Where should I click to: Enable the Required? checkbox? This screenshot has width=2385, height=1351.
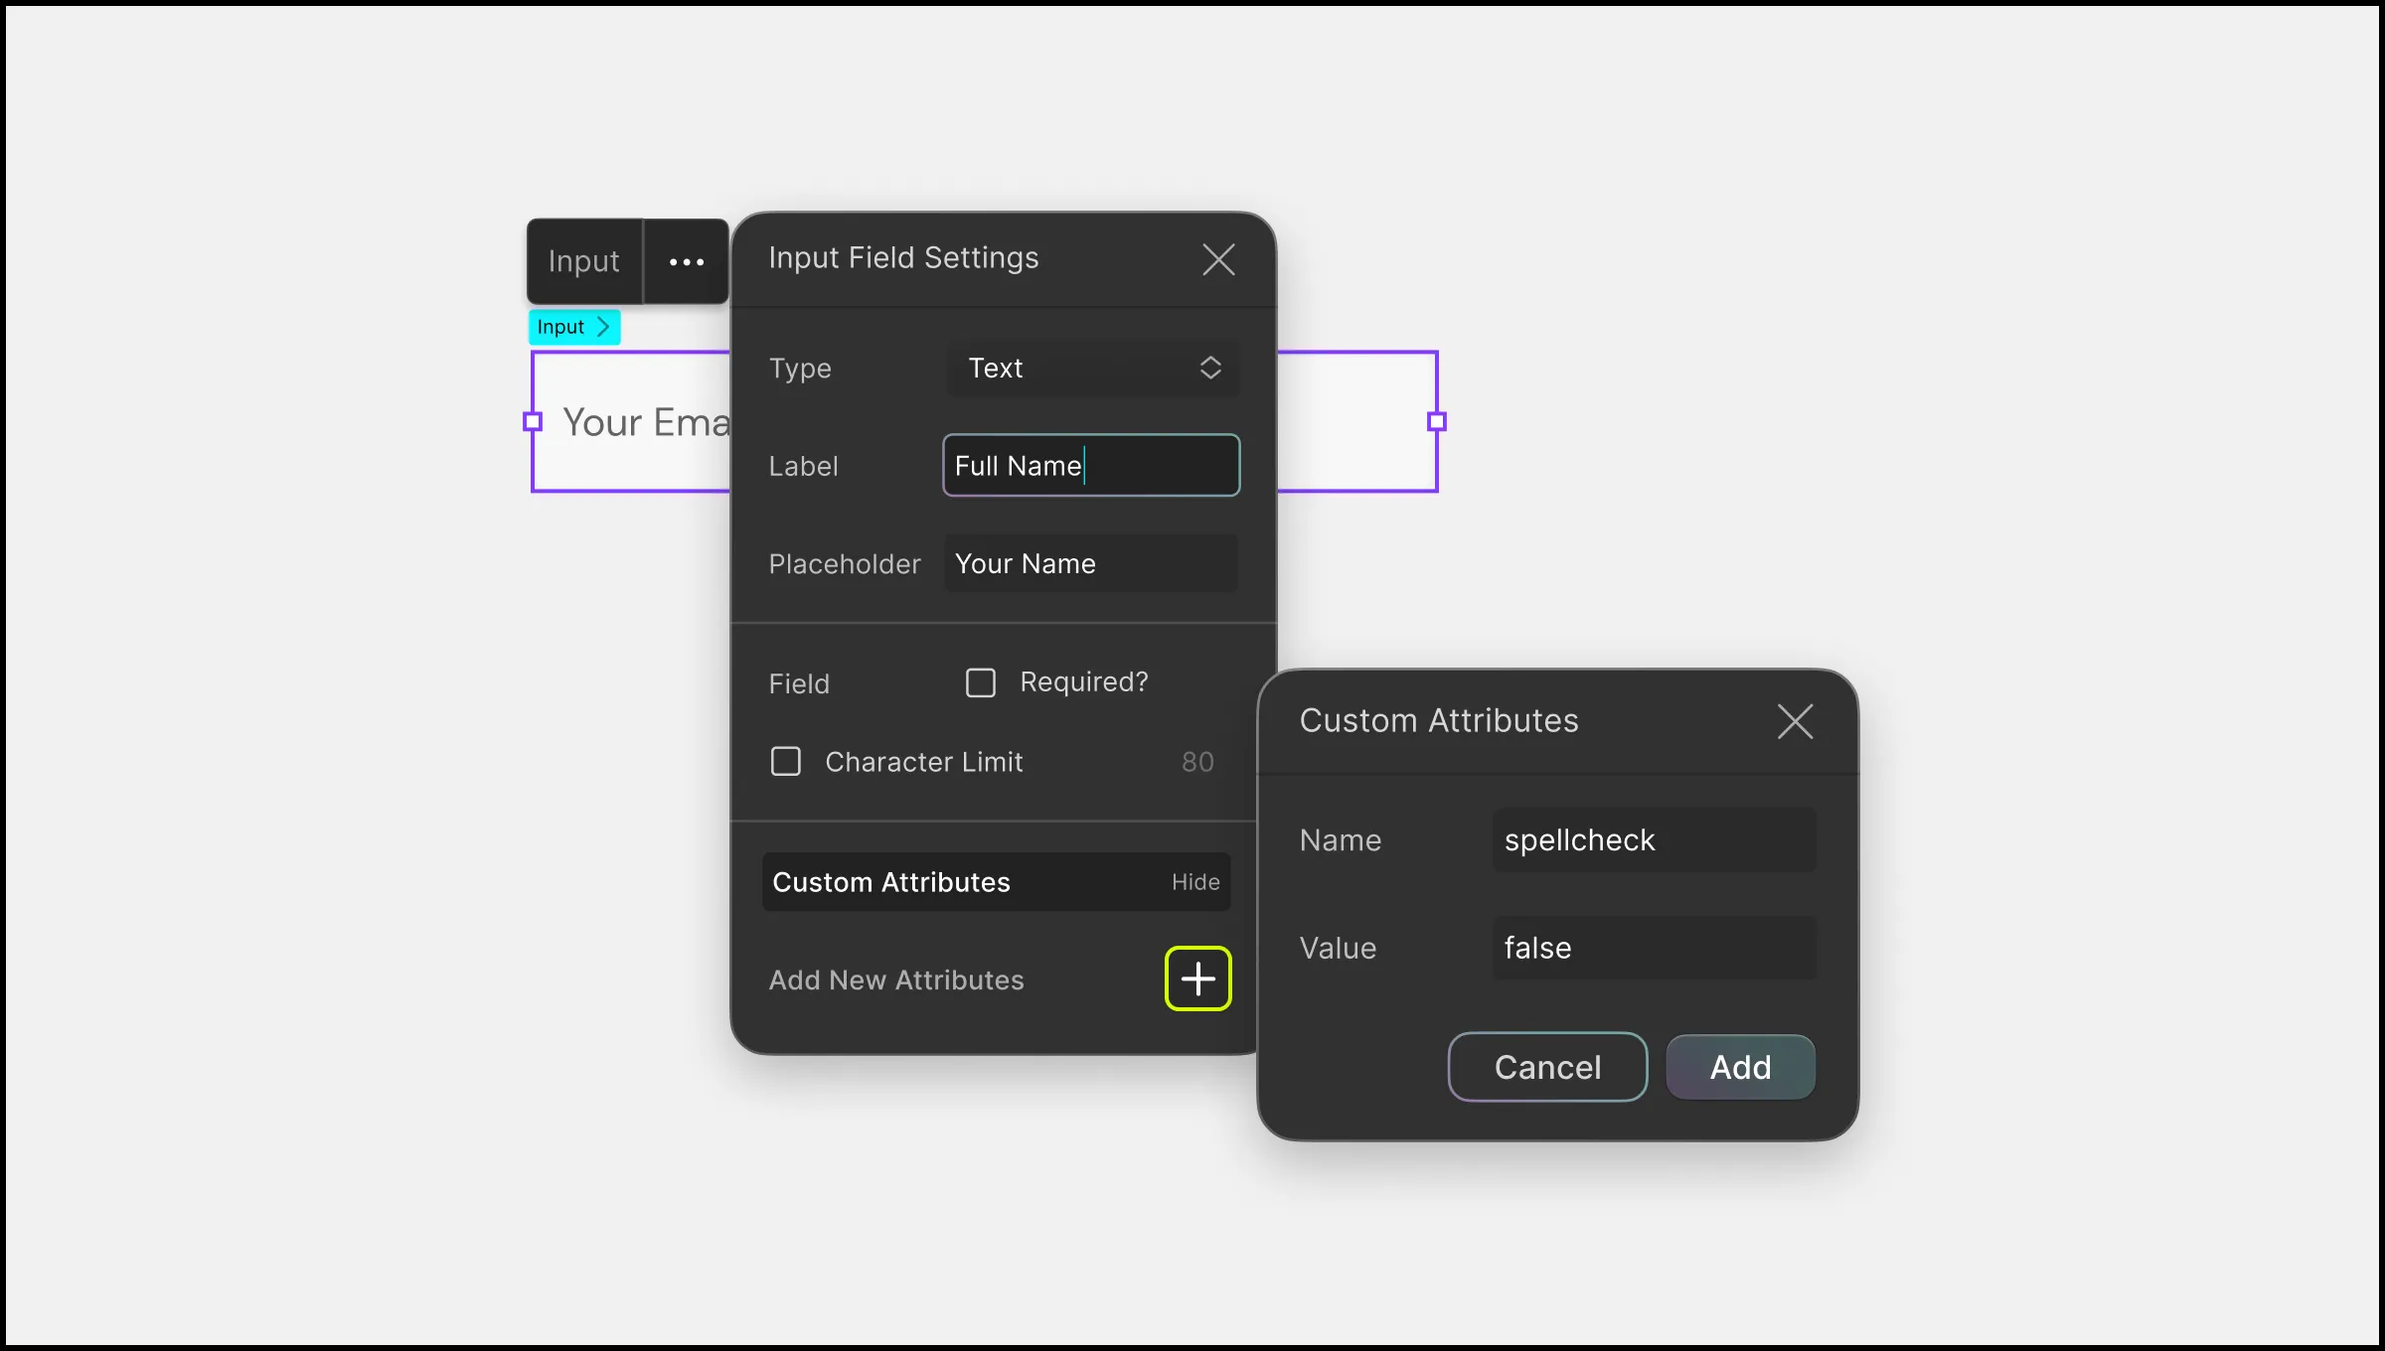[x=981, y=682]
